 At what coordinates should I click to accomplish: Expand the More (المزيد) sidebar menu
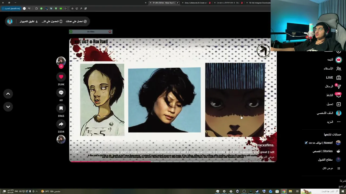[x=334, y=122]
